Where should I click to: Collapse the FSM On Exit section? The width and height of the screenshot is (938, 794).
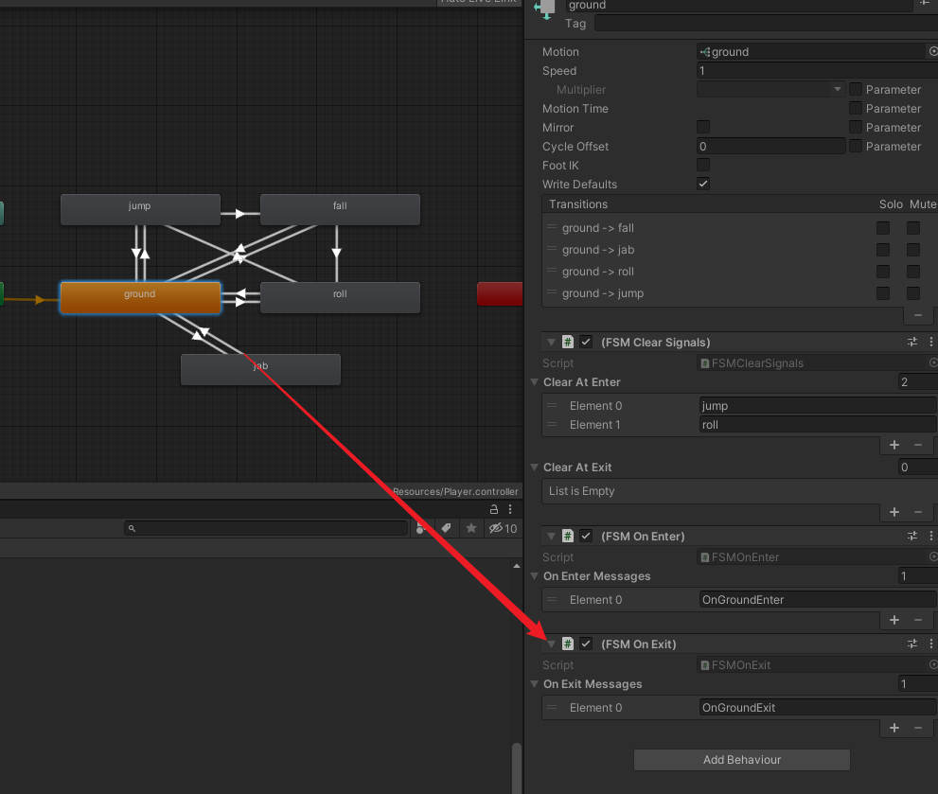click(551, 644)
